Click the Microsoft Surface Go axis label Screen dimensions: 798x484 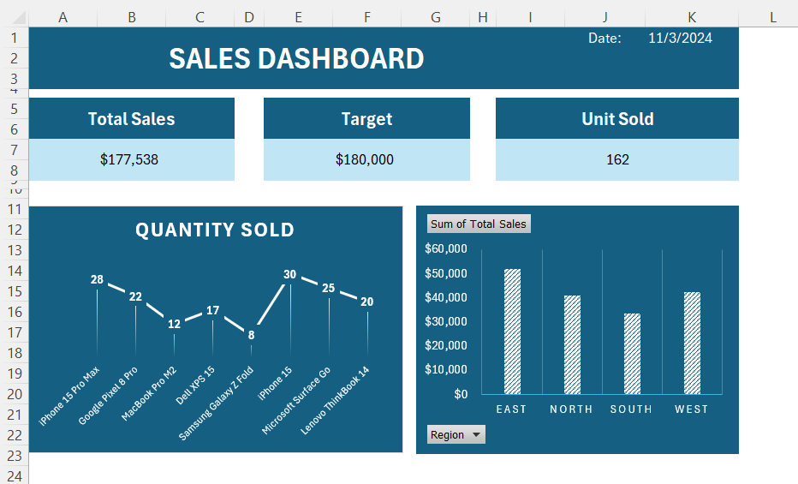(x=296, y=400)
